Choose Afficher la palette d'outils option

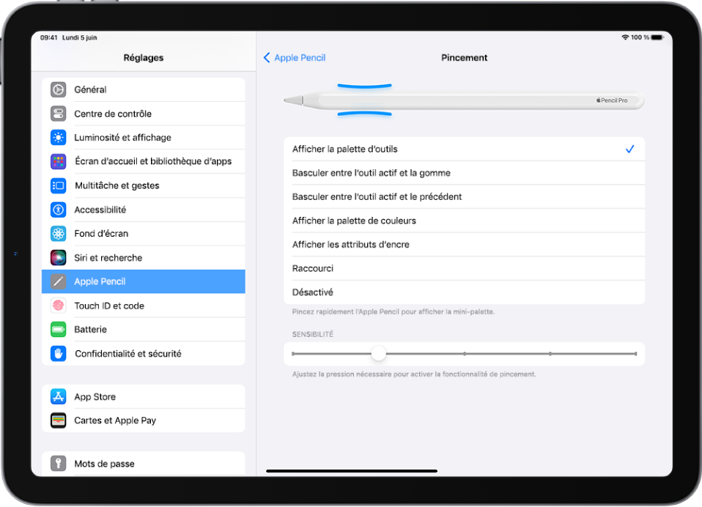(465, 149)
